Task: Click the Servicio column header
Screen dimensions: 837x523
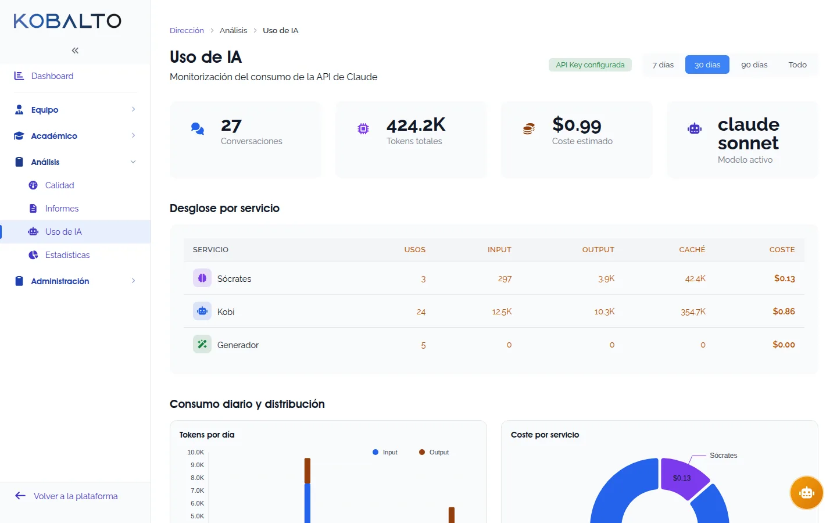Action: (x=210, y=249)
